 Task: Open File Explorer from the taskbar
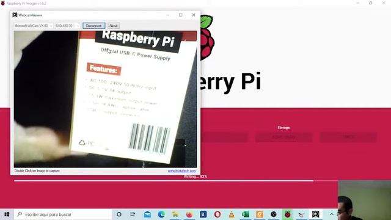175,215
